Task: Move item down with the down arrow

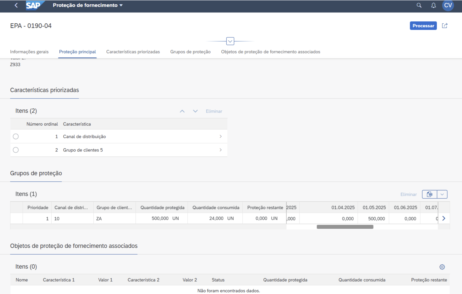Action: click(x=195, y=111)
